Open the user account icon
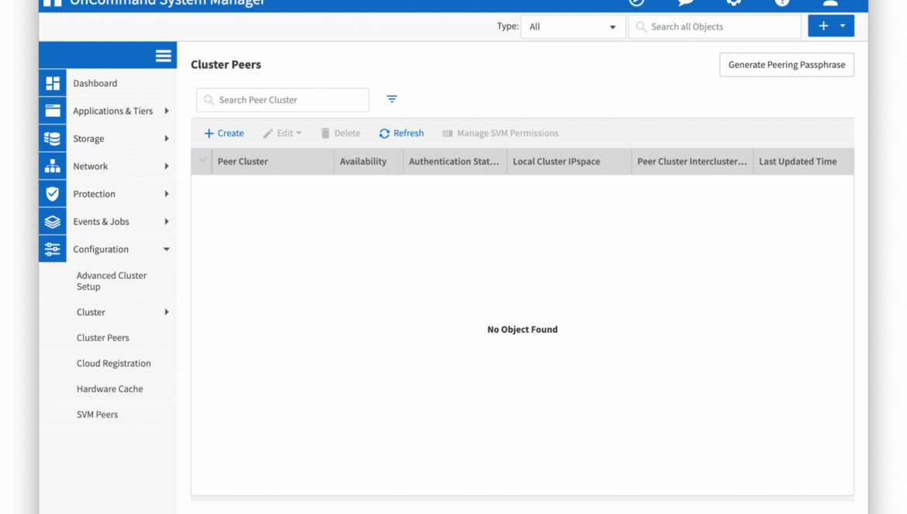The image size is (907, 514). pyautogui.click(x=831, y=2)
